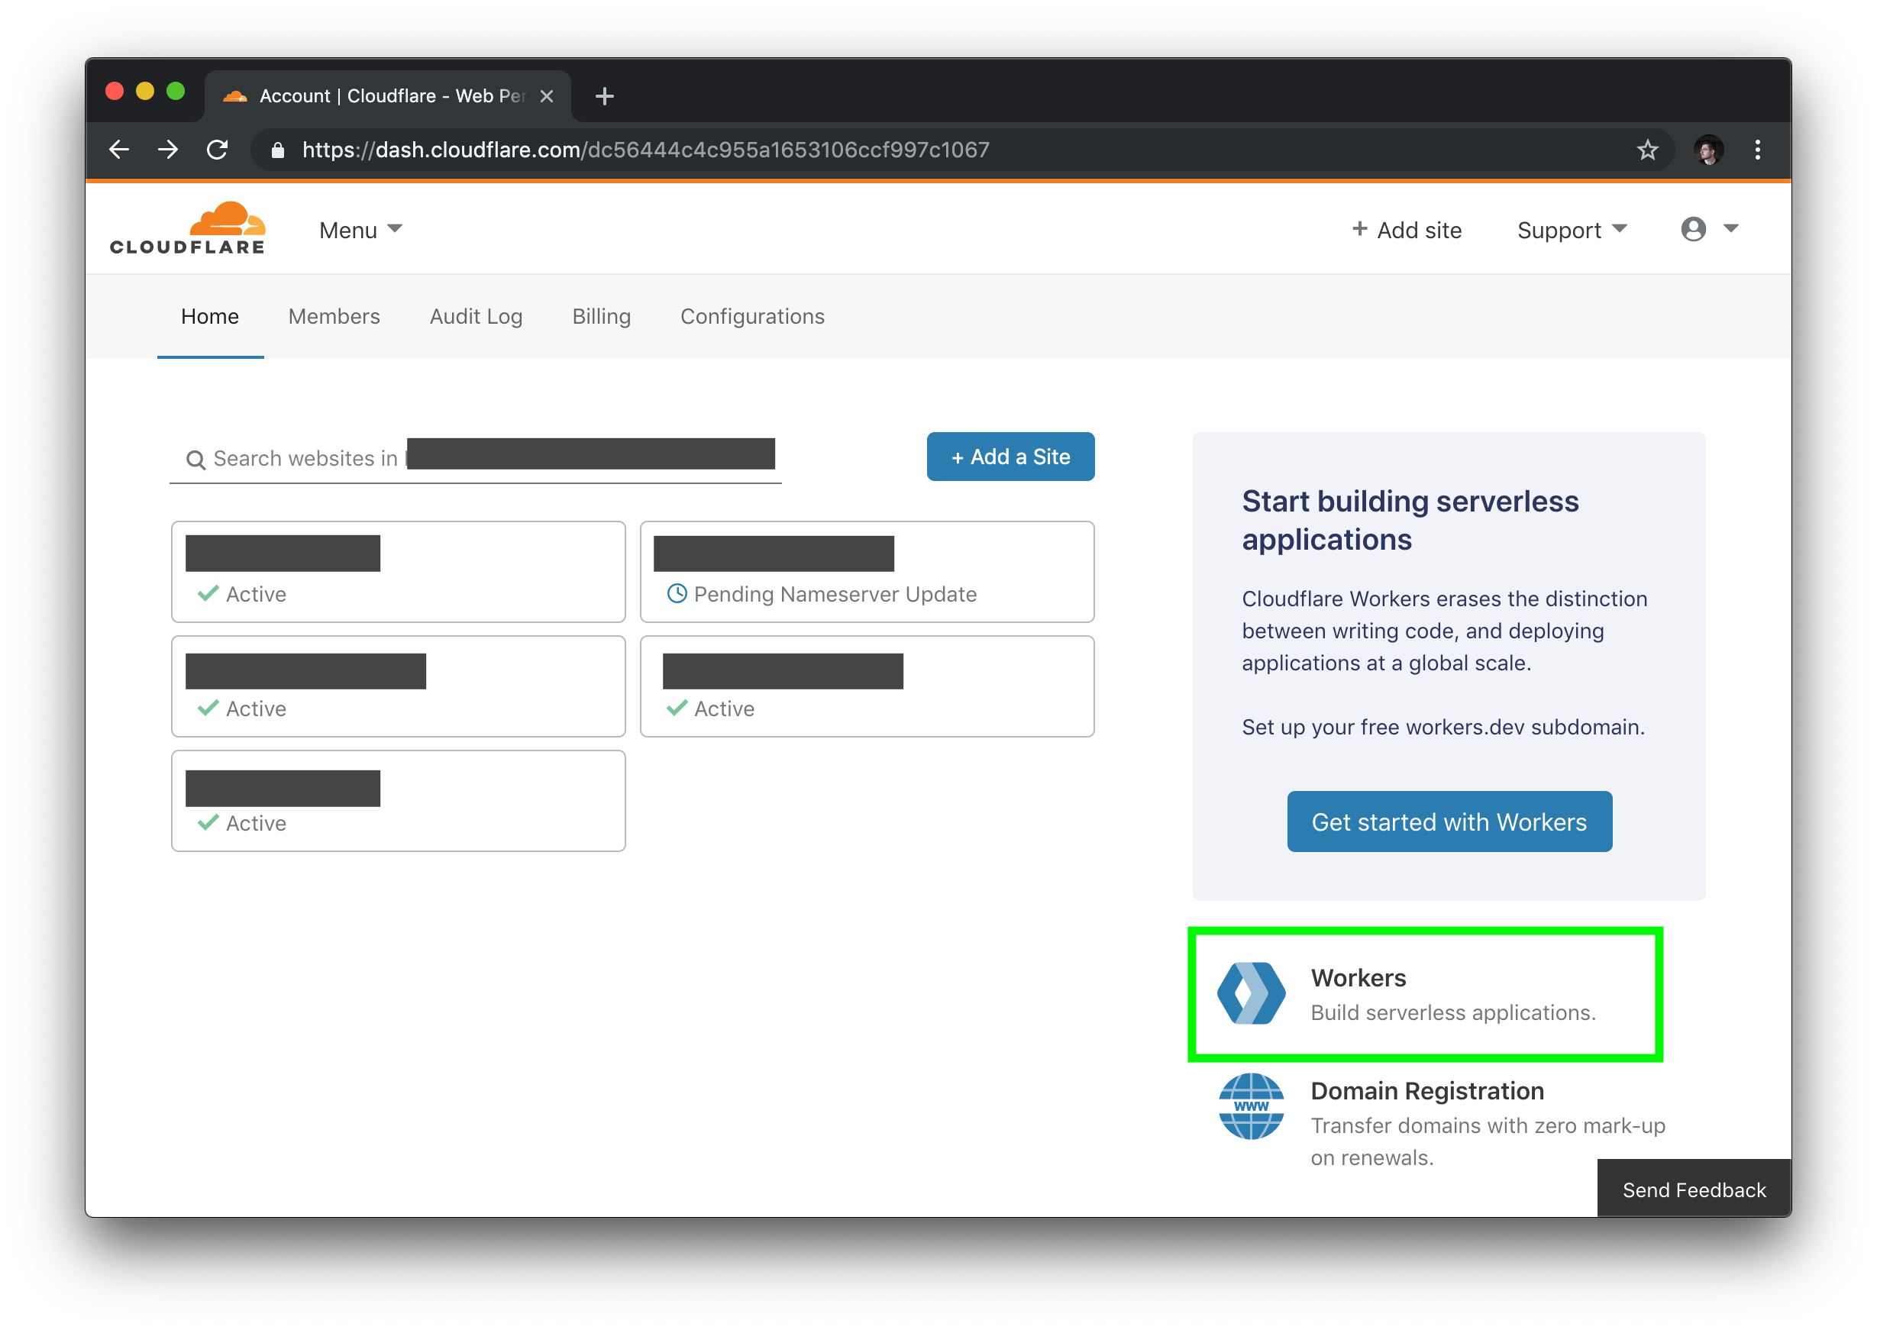
Task: Focus the Search websites input field
Action: (x=475, y=459)
